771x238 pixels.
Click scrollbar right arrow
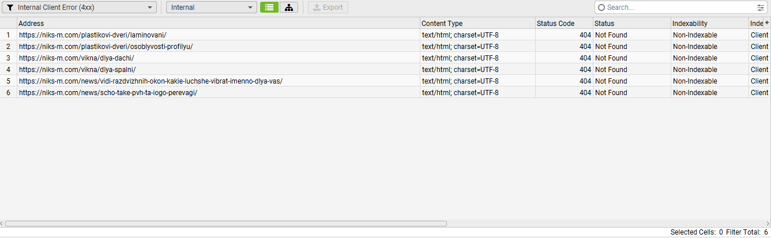[767, 224]
